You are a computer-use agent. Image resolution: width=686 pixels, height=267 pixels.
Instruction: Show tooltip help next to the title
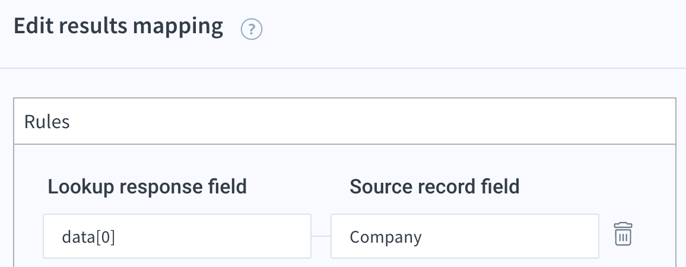tap(252, 29)
